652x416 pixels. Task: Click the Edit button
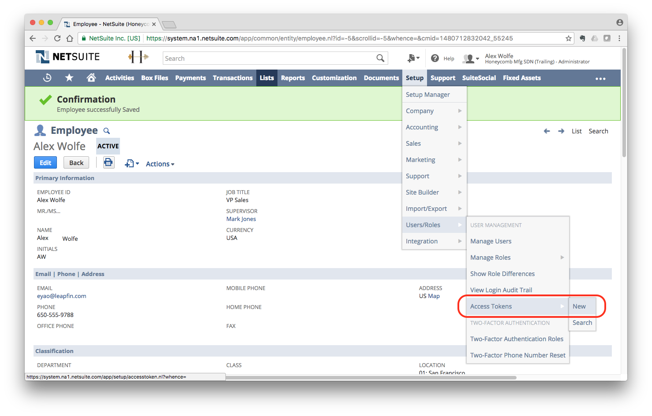tap(45, 162)
